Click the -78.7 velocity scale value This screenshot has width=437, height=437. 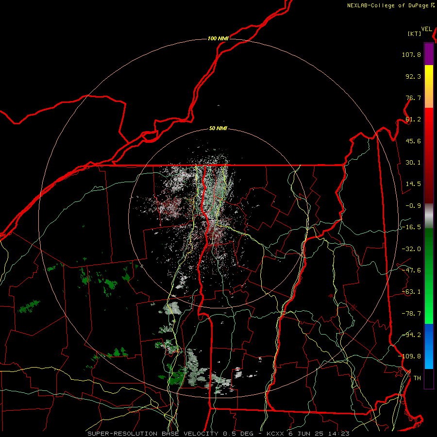pos(411,314)
